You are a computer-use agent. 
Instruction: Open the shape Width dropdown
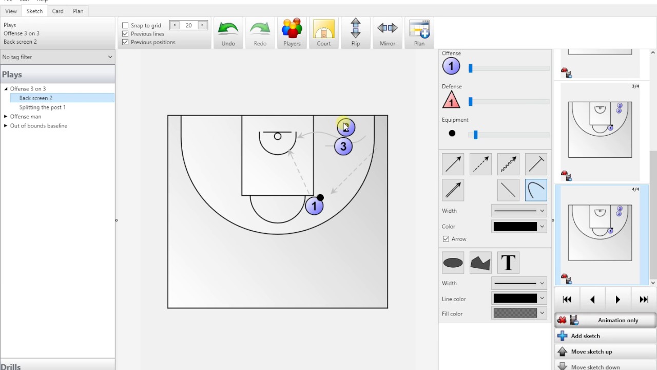[519, 283]
